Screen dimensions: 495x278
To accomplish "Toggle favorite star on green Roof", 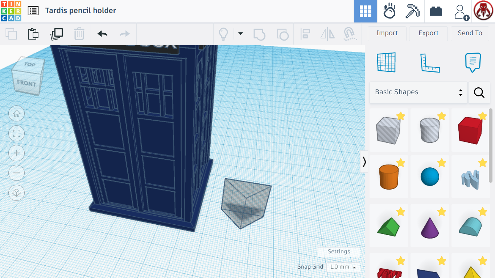I will (x=400, y=212).
